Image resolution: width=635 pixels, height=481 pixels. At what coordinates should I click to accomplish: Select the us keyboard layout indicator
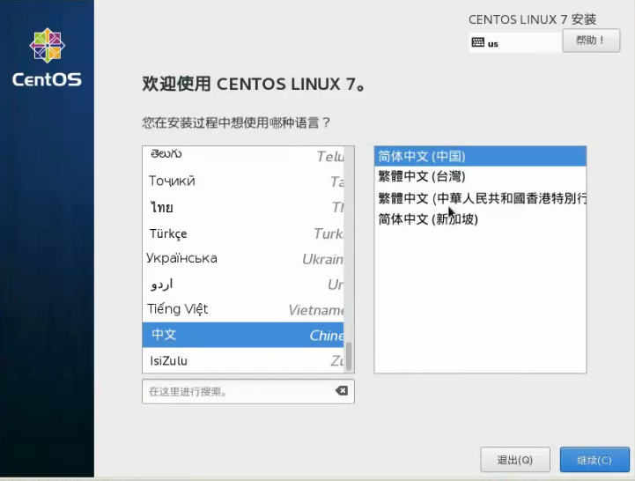point(515,42)
